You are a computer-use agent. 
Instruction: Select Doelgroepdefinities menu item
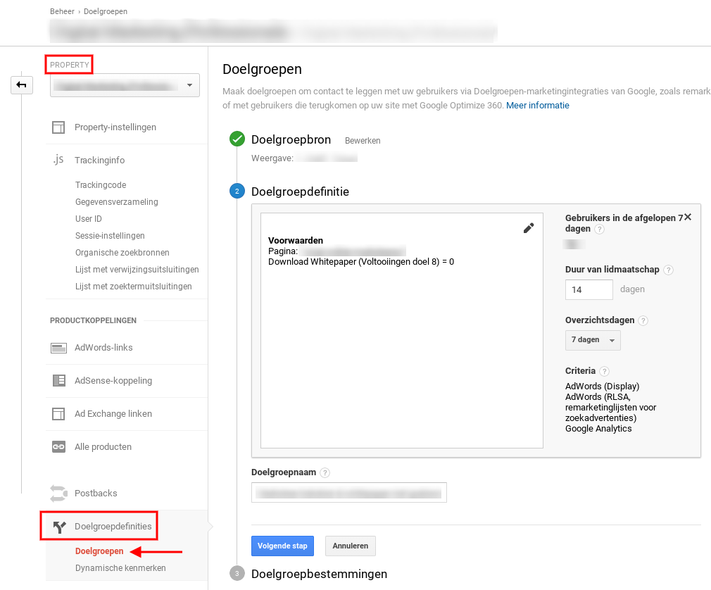click(x=113, y=526)
